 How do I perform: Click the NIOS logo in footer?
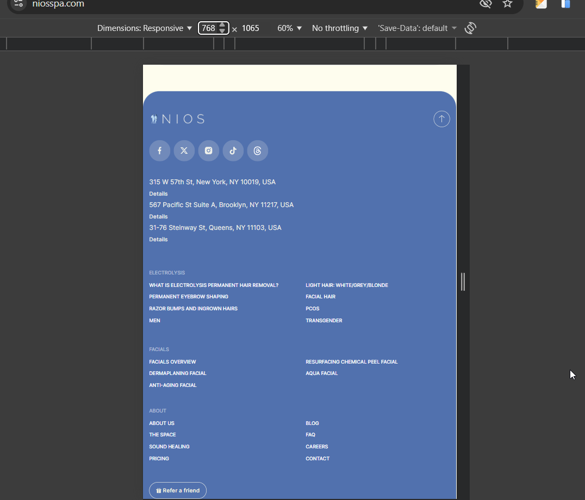[178, 119]
